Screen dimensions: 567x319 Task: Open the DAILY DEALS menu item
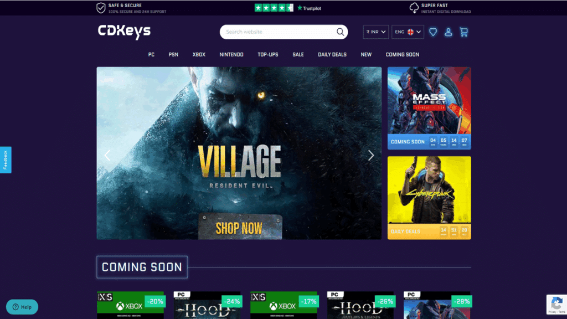tap(332, 54)
